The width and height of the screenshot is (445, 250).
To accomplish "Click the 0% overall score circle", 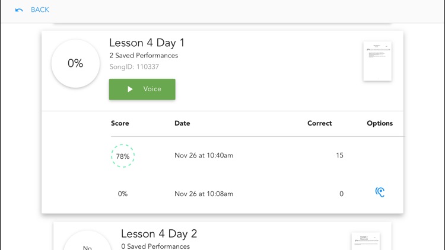I will click(75, 63).
